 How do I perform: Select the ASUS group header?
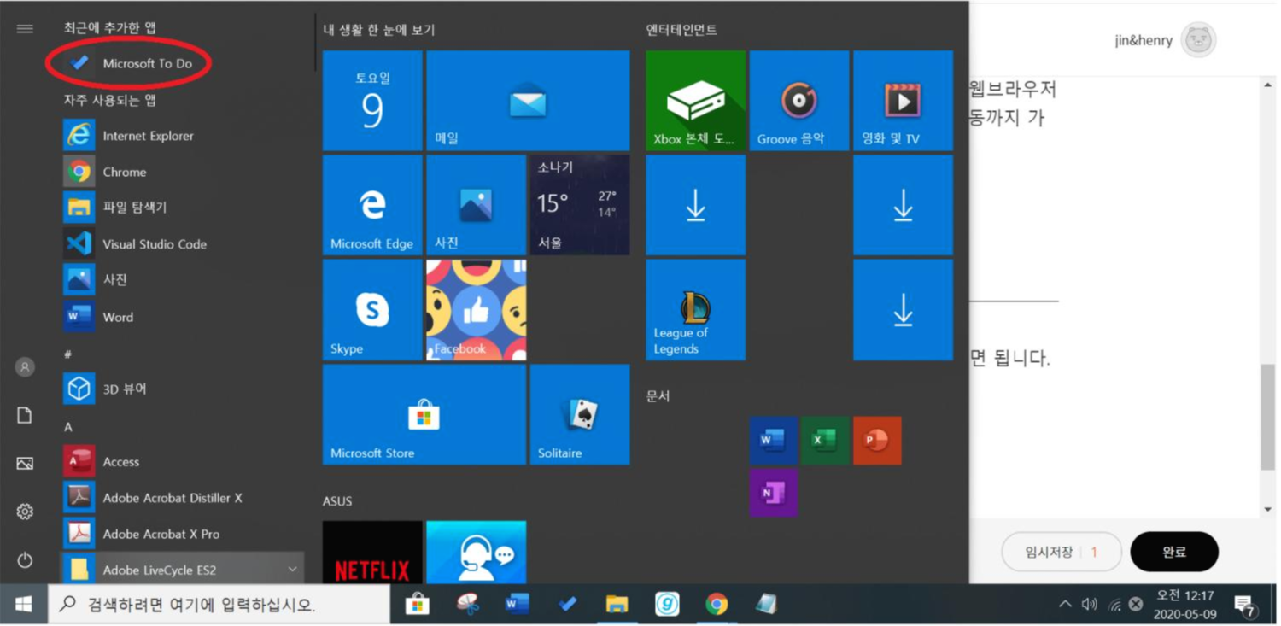[x=337, y=501]
